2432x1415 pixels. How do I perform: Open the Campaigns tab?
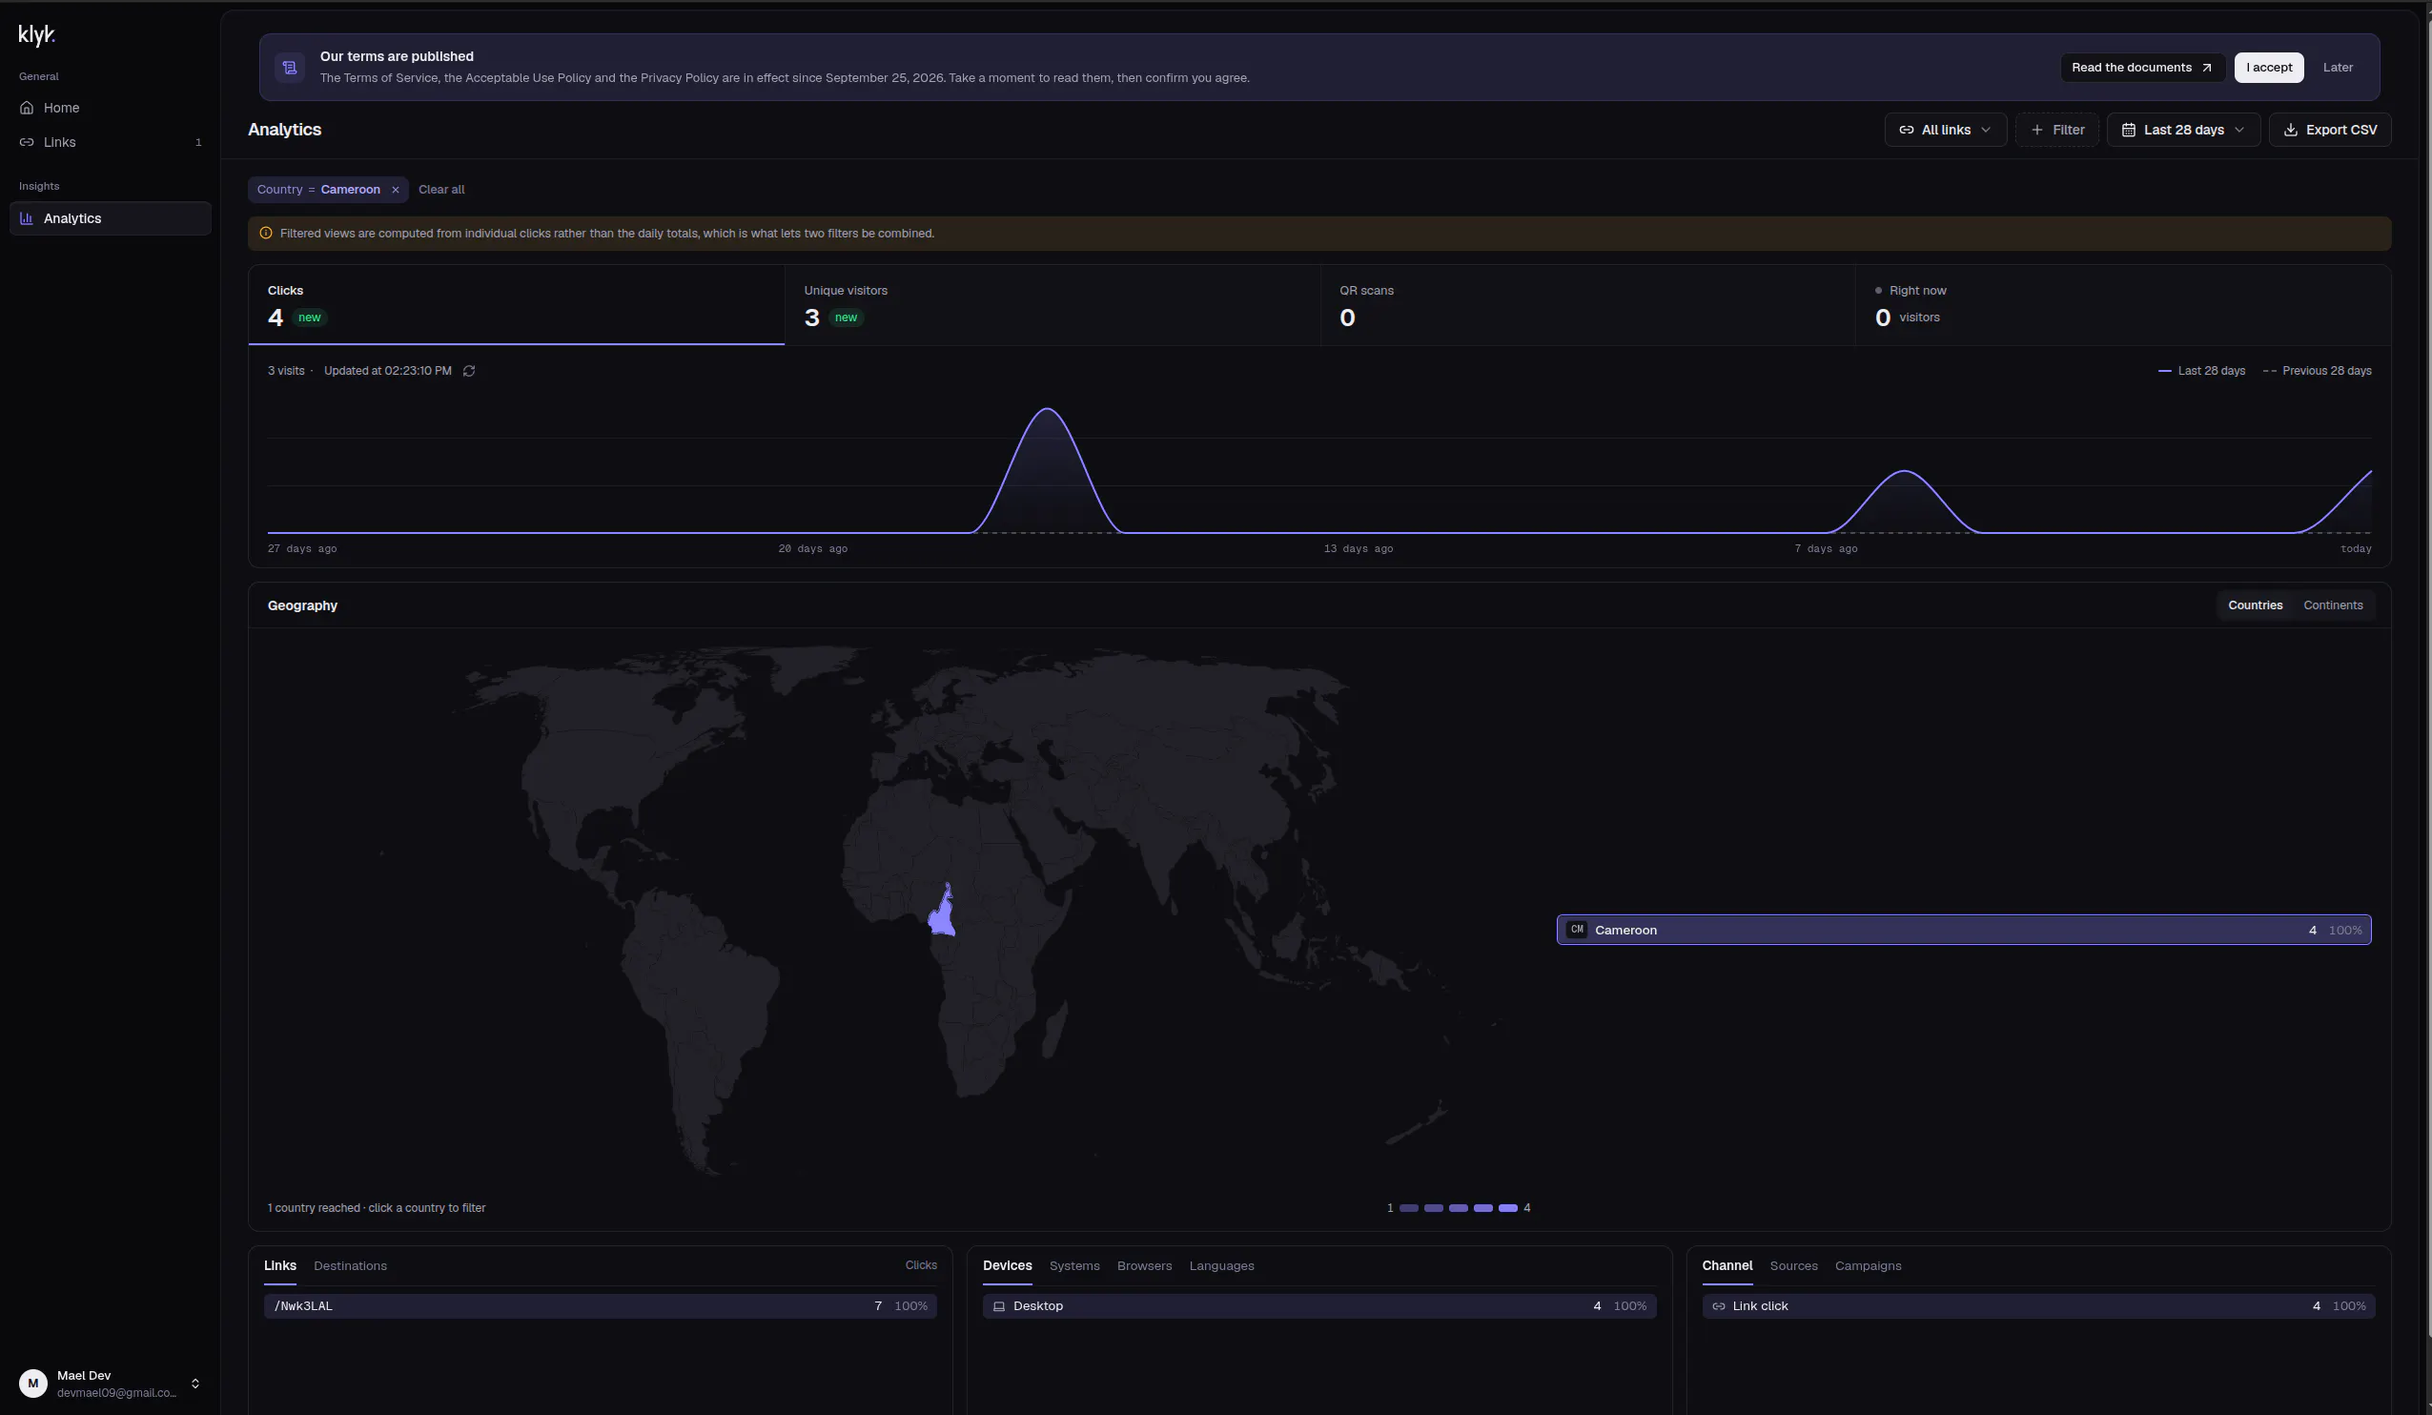(x=1869, y=1265)
